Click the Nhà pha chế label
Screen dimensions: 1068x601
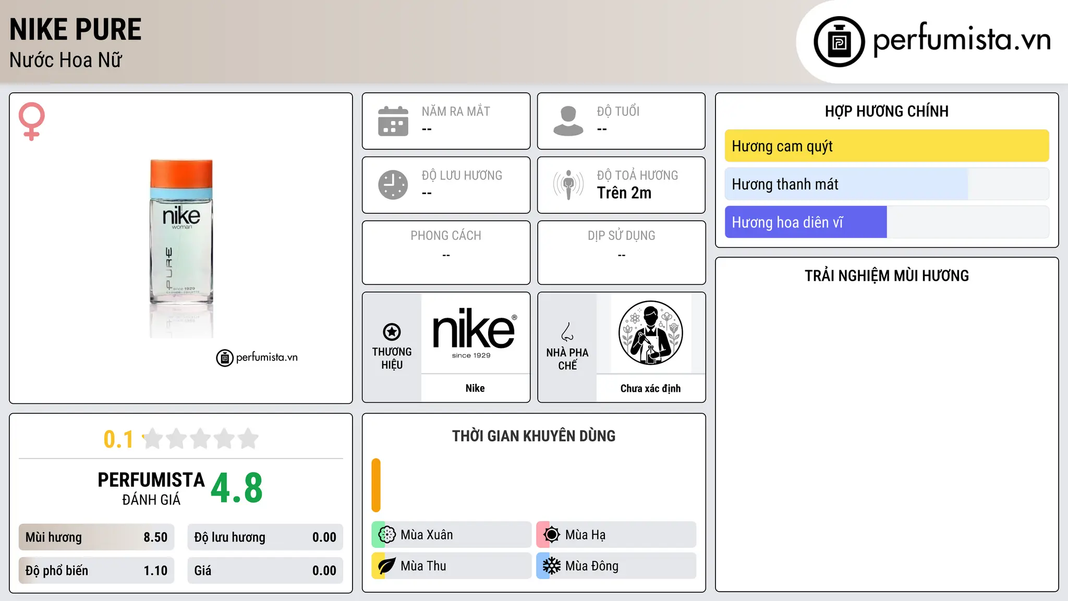tap(567, 359)
